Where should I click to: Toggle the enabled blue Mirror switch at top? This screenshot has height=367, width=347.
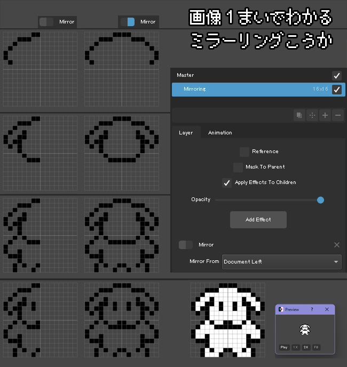tap(128, 22)
